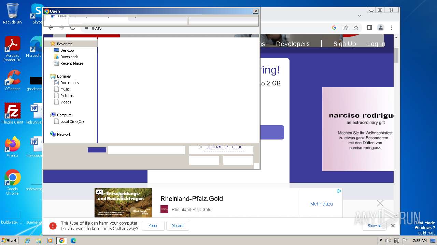Click the narciso rodriguez ad
437x245 pixels.
(358, 129)
